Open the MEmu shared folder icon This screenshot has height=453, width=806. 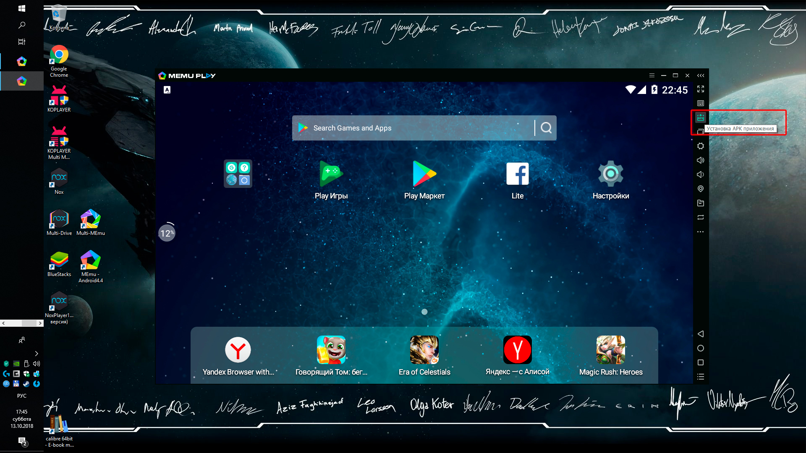coord(700,203)
